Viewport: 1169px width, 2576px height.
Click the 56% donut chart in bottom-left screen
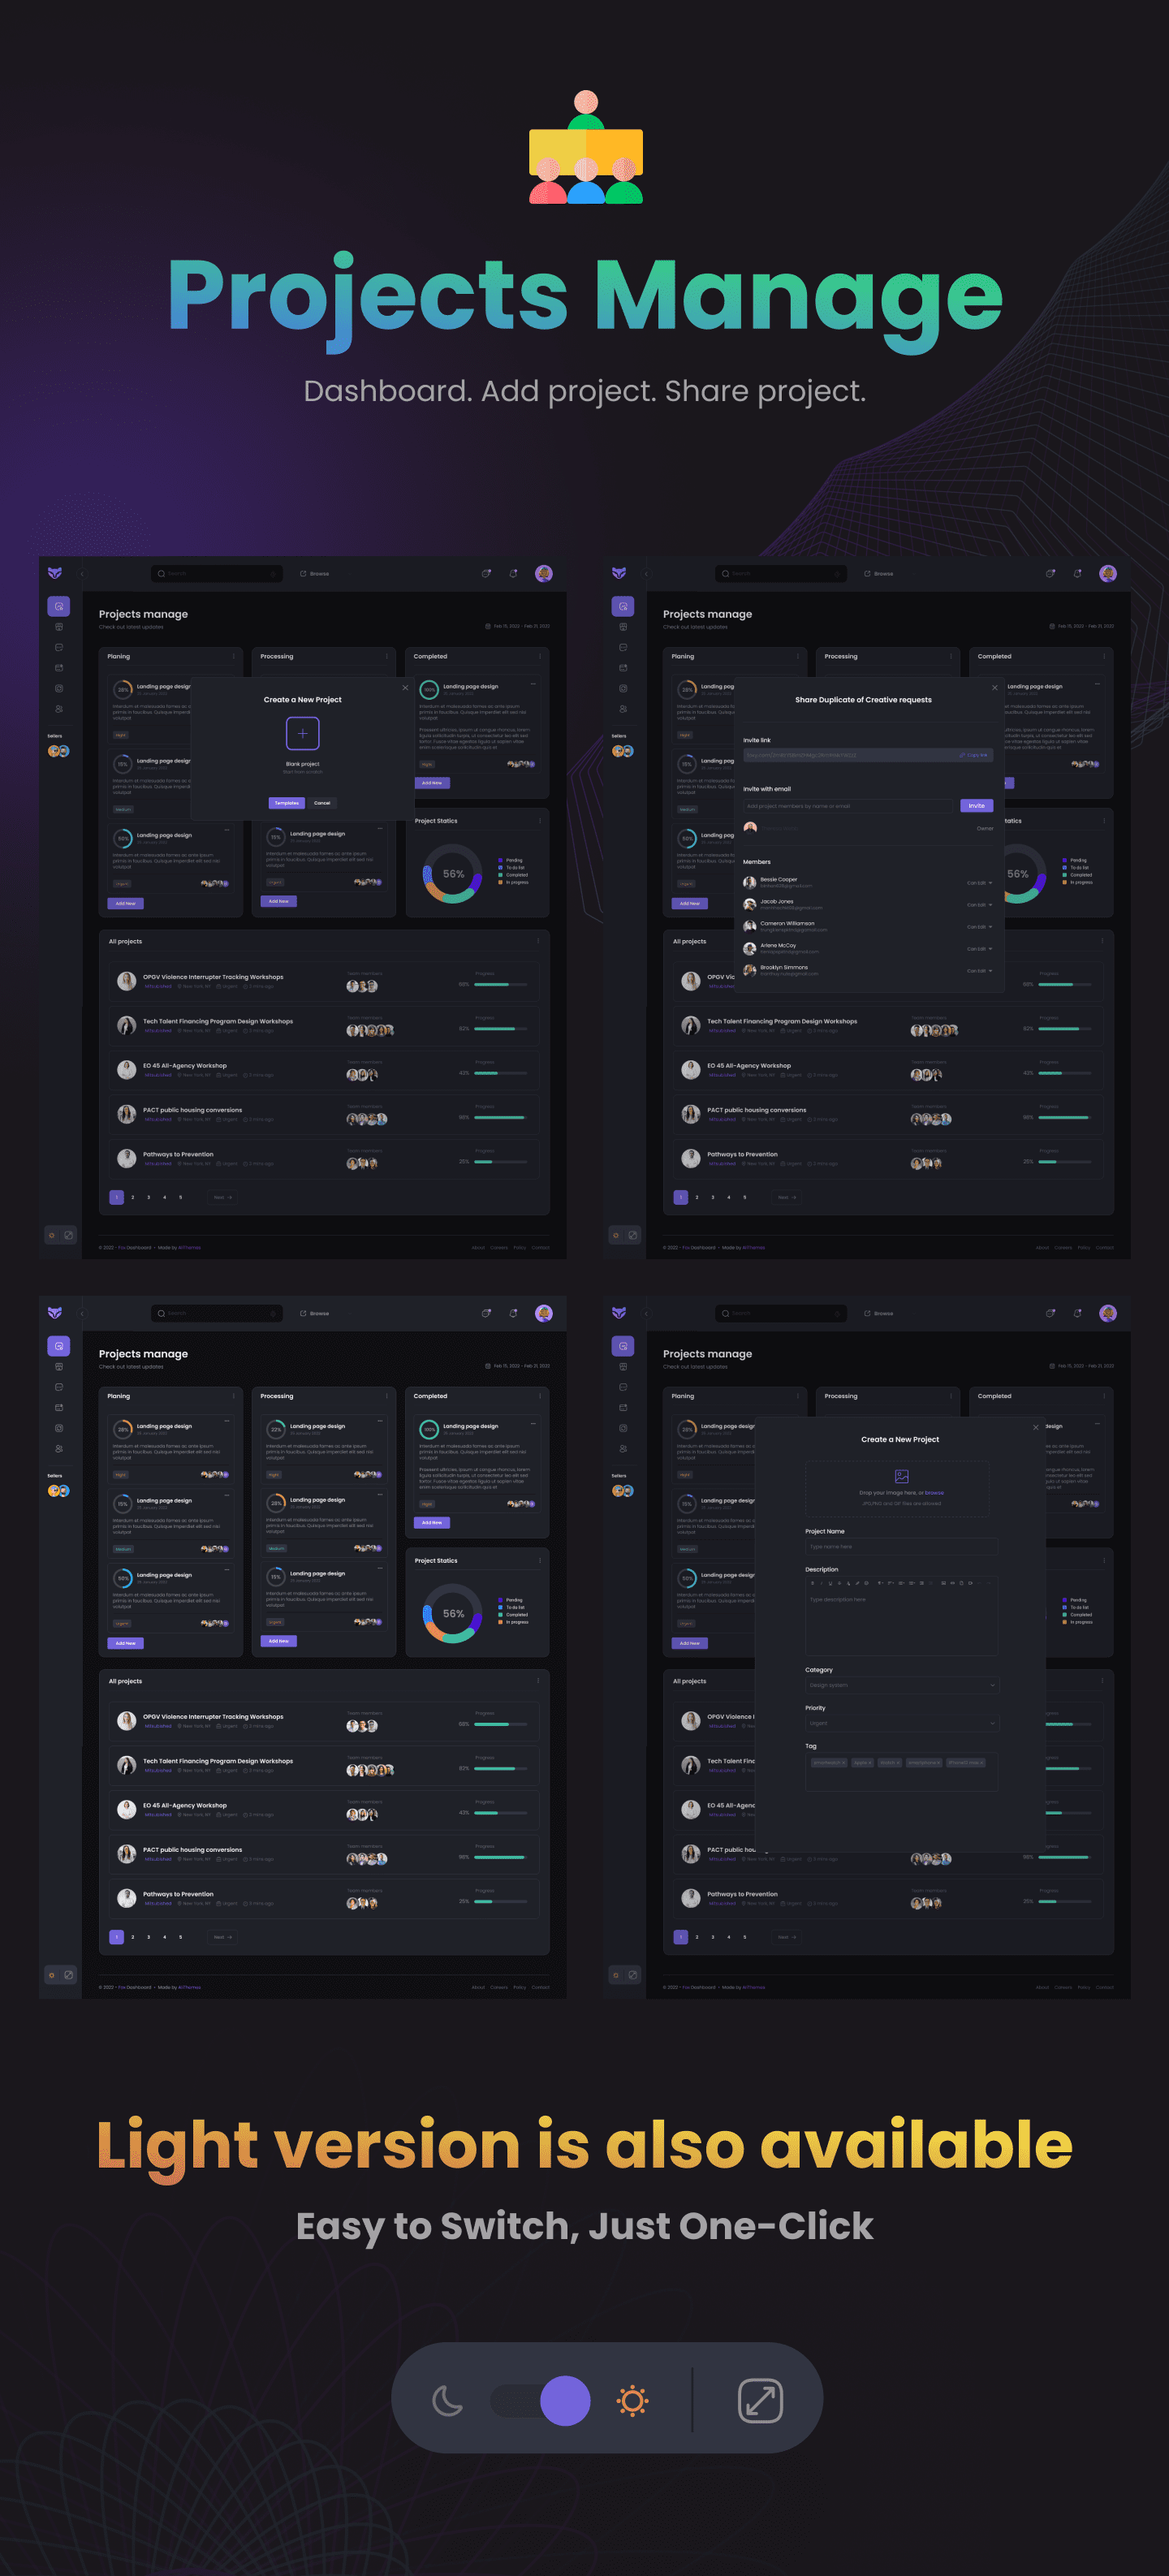coord(453,1613)
